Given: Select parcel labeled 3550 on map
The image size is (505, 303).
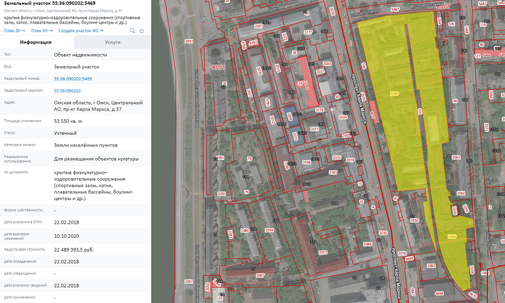Looking at the screenshot, I should coord(415,221).
